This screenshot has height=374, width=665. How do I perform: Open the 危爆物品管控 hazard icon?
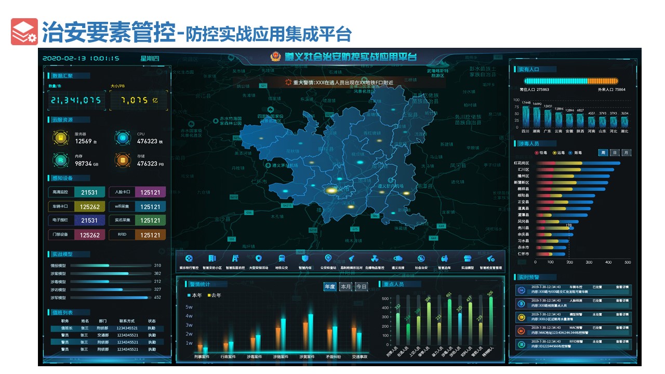click(375, 259)
